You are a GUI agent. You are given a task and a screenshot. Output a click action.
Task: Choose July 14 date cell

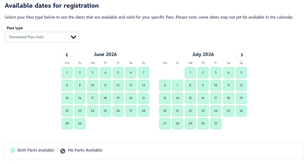pos(178,98)
